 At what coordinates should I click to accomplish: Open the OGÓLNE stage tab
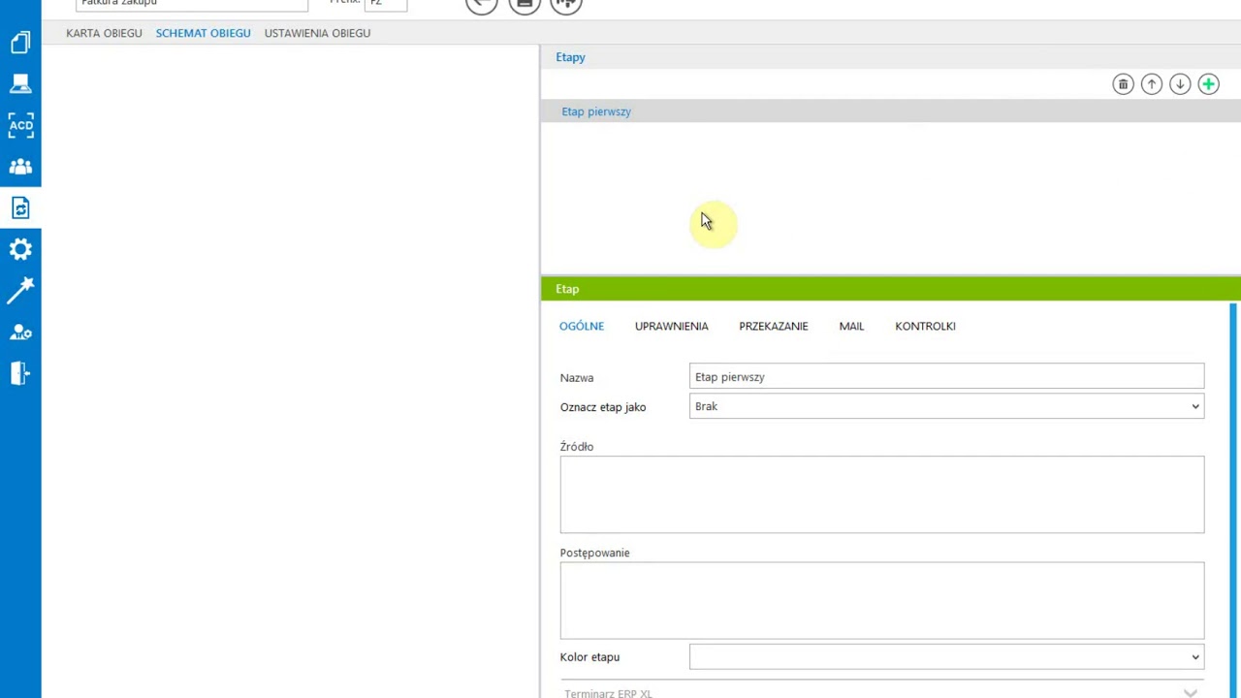[x=582, y=326]
